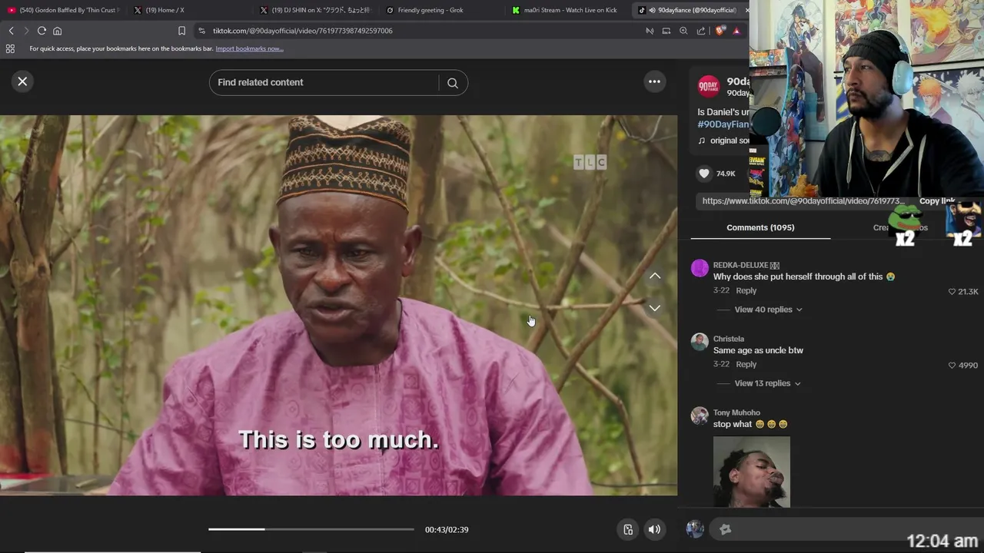The height and width of the screenshot is (553, 984).
Task: Switch to the ma0ri Stream Kick tab
Action: tap(567, 10)
